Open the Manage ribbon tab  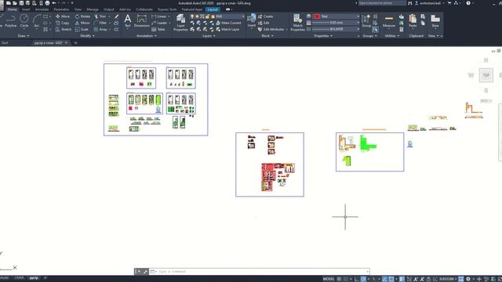tap(93, 9)
